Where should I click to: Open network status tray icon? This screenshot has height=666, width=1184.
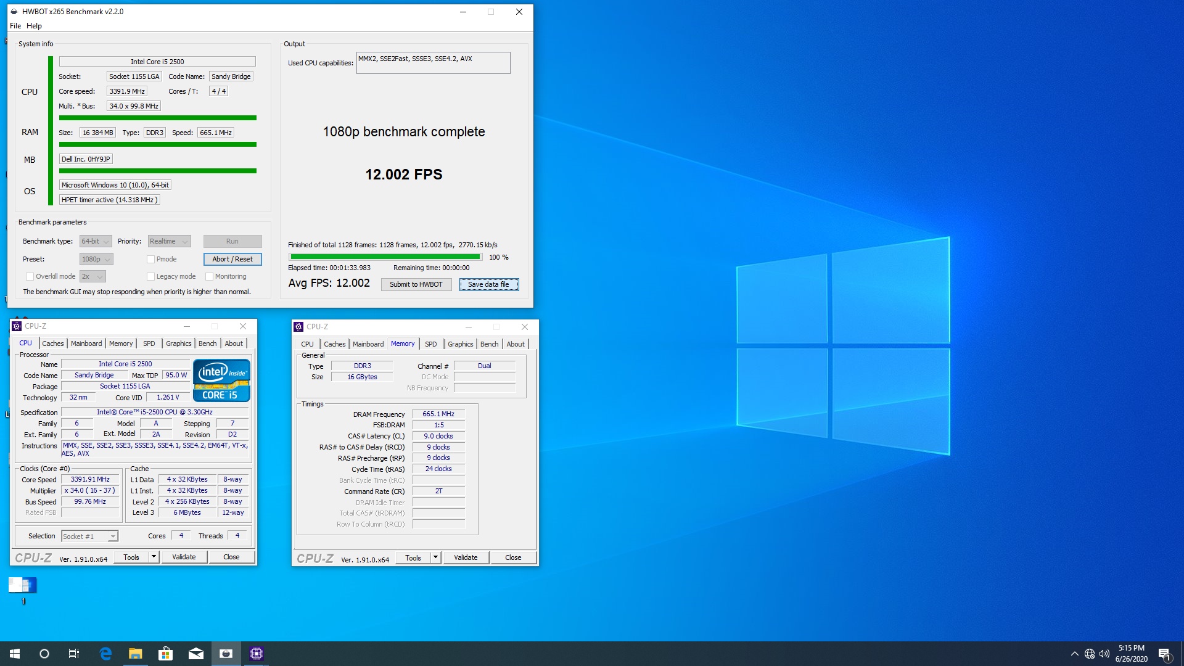coord(1090,654)
